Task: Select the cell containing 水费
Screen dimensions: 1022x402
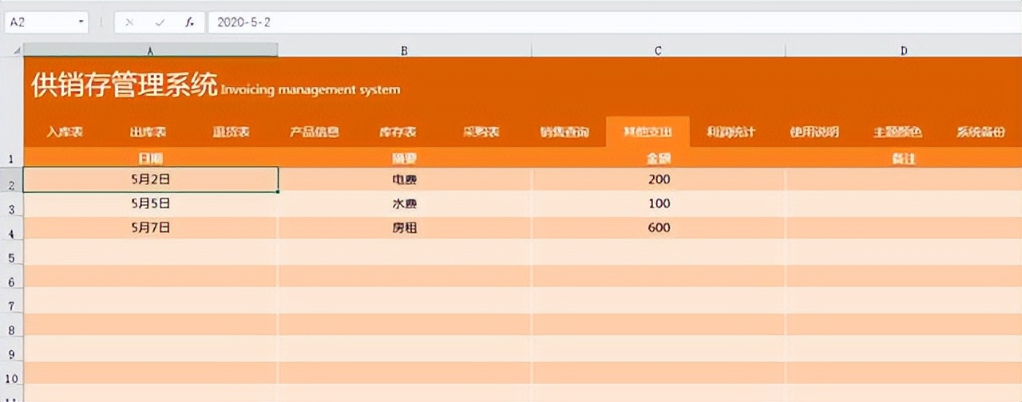Action: pos(404,203)
